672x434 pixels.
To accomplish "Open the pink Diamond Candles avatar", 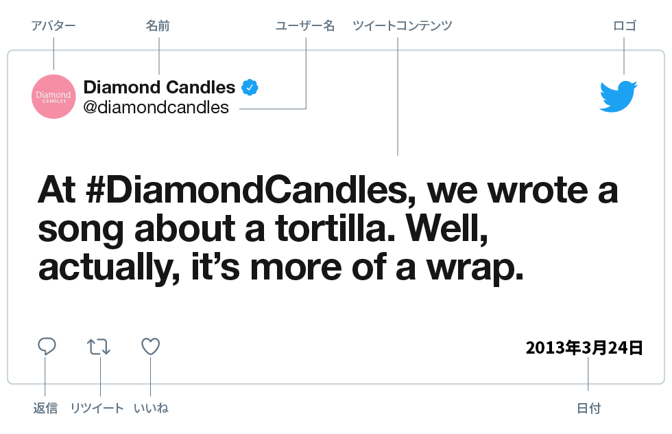I will click(x=53, y=96).
